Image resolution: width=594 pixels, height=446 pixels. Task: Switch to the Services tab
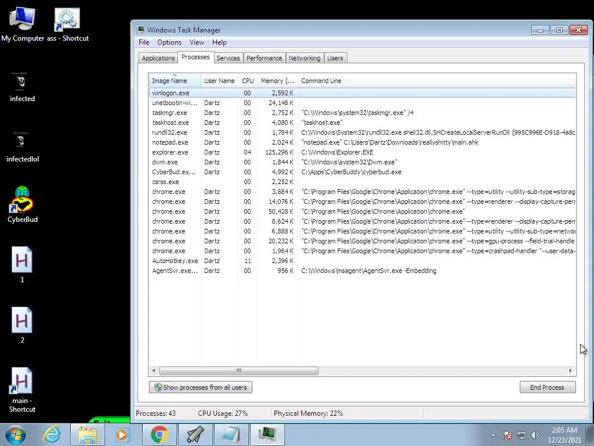228,58
